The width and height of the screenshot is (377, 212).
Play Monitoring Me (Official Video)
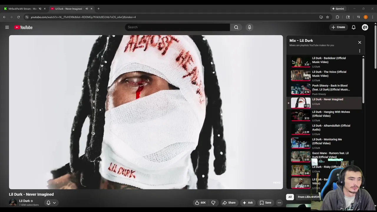click(327, 141)
